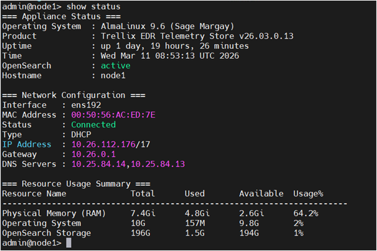Select the 'OpenSearch Storage' row label
Viewport: 377px width, 251px height.
point(47,233)
